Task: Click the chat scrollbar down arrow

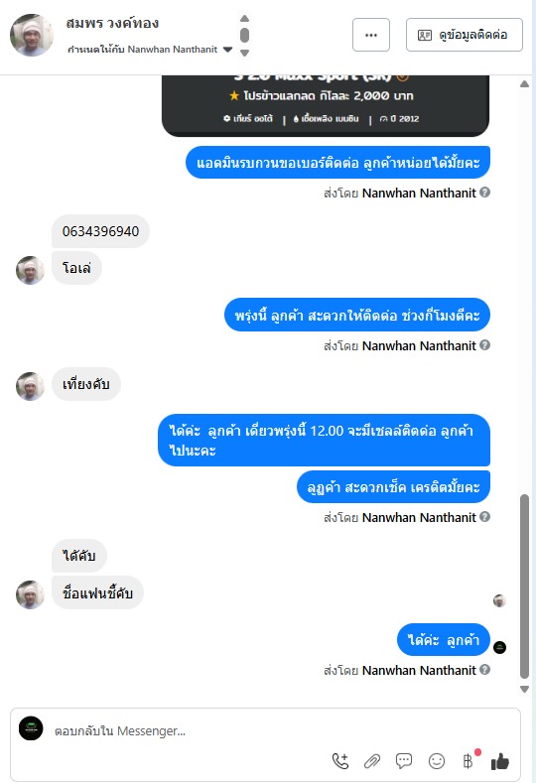Action: [524, 689]
